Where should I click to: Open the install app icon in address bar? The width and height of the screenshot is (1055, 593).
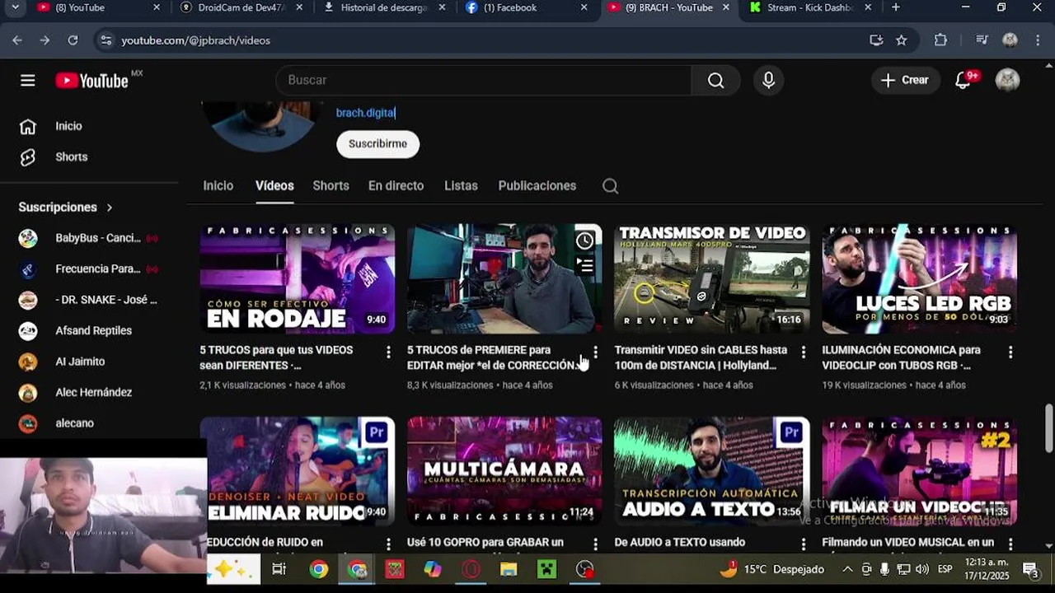(876, 40)
